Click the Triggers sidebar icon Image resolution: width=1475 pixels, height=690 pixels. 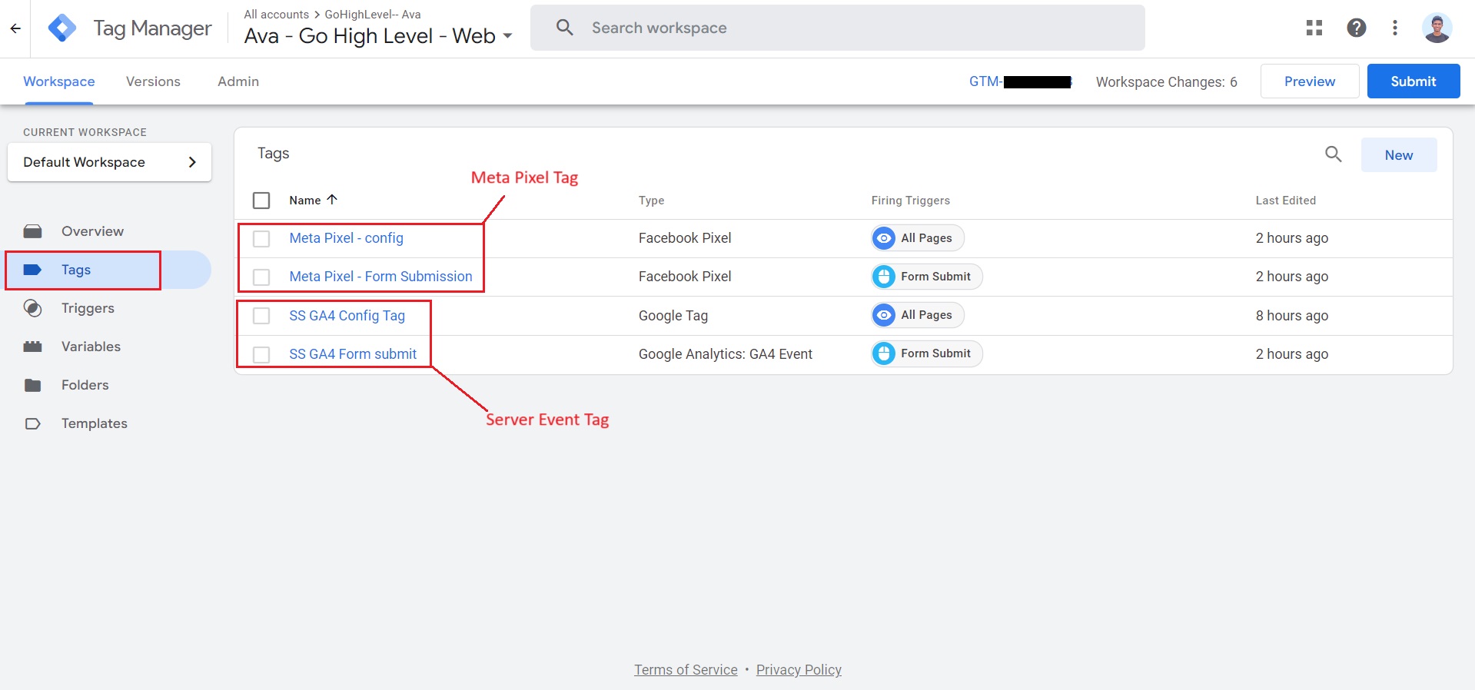[32, 308]
